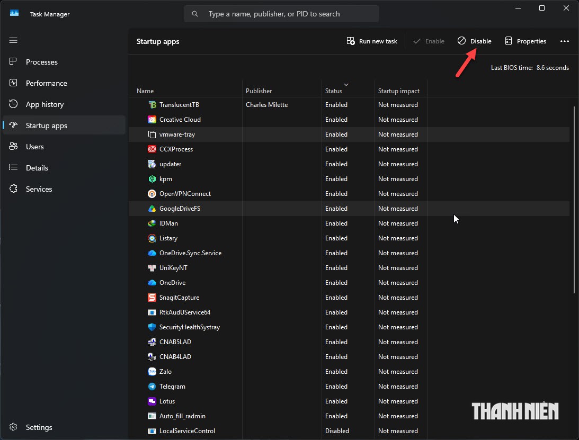Click the Performance graph icon

click(13, 83)
